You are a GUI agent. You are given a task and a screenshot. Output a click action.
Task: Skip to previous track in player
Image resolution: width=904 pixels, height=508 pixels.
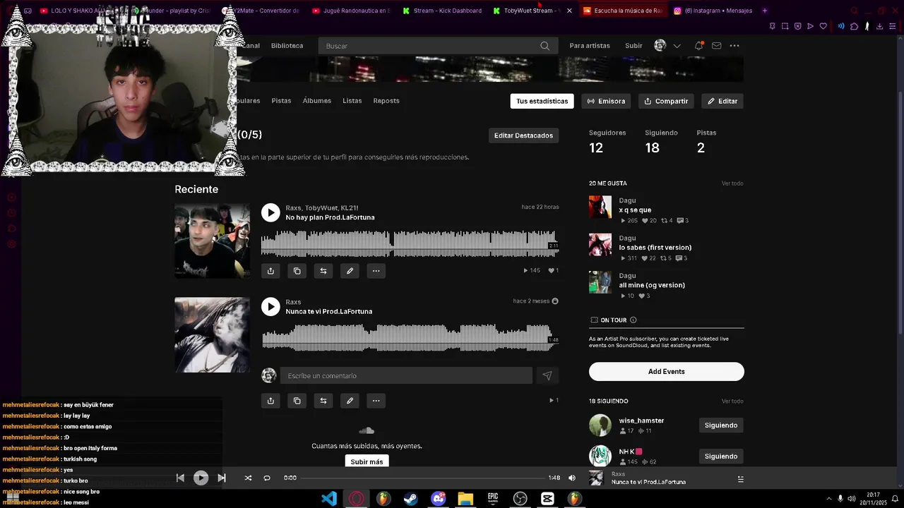point(180,478)
